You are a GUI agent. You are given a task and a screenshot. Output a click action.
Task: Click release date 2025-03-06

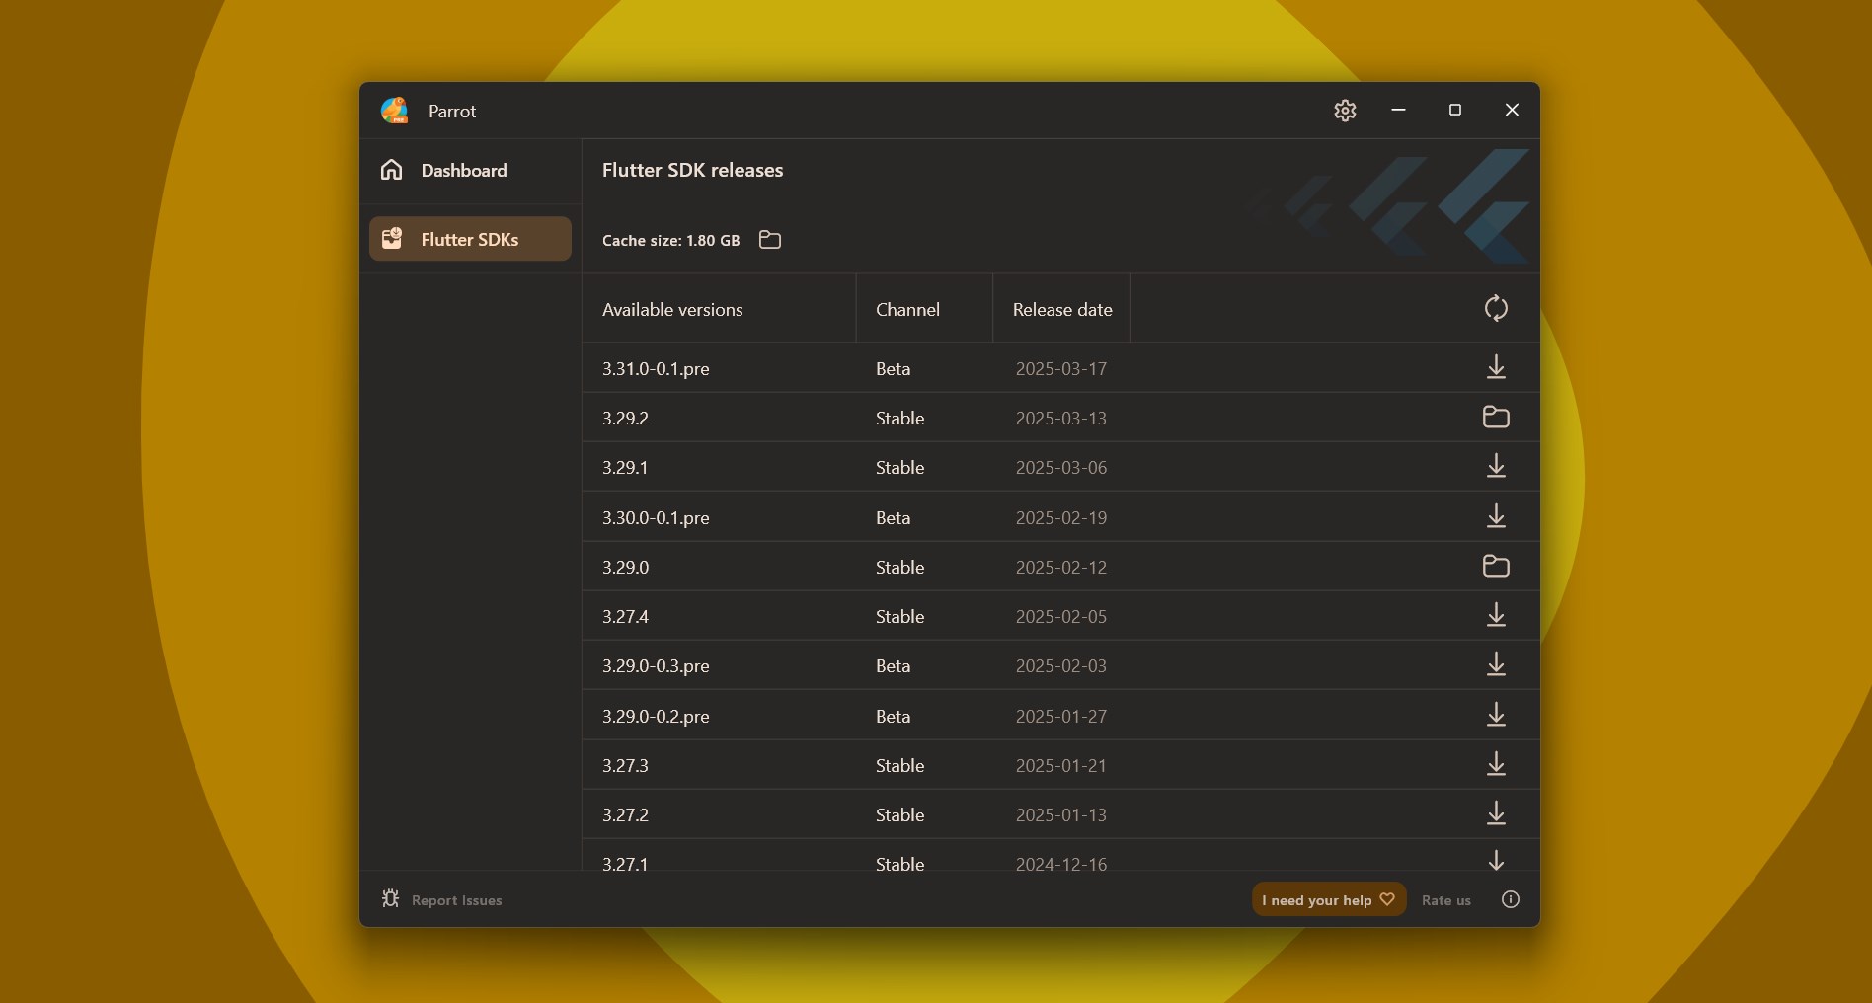click(1061, 468)
